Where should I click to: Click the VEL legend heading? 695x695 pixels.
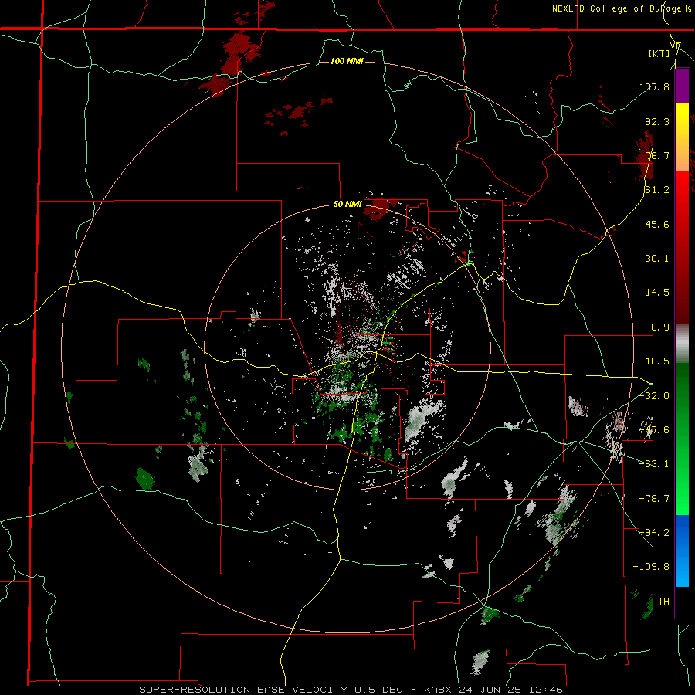679,46
